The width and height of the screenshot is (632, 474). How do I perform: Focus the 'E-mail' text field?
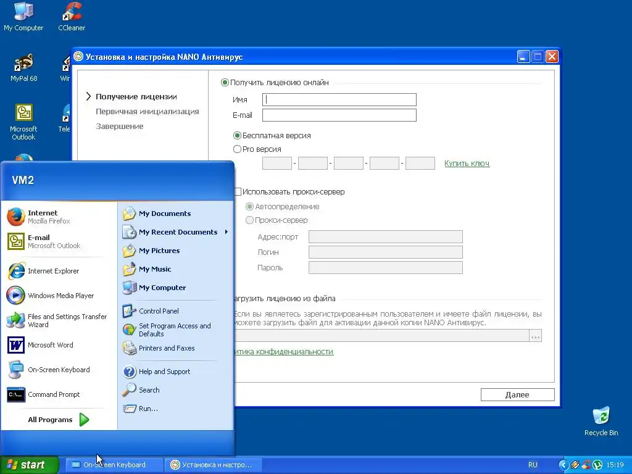tap(339, 115)
